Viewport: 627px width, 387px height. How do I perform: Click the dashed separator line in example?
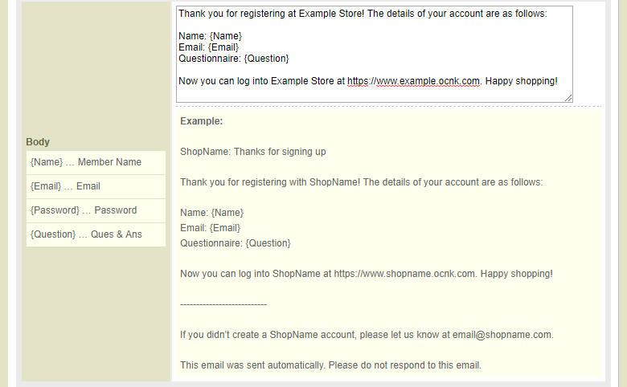click(223, 304)
